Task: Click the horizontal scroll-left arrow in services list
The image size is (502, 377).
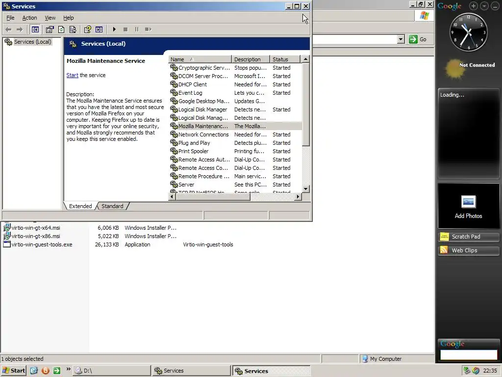Action: pyautogui.click(x=172, y=196)
